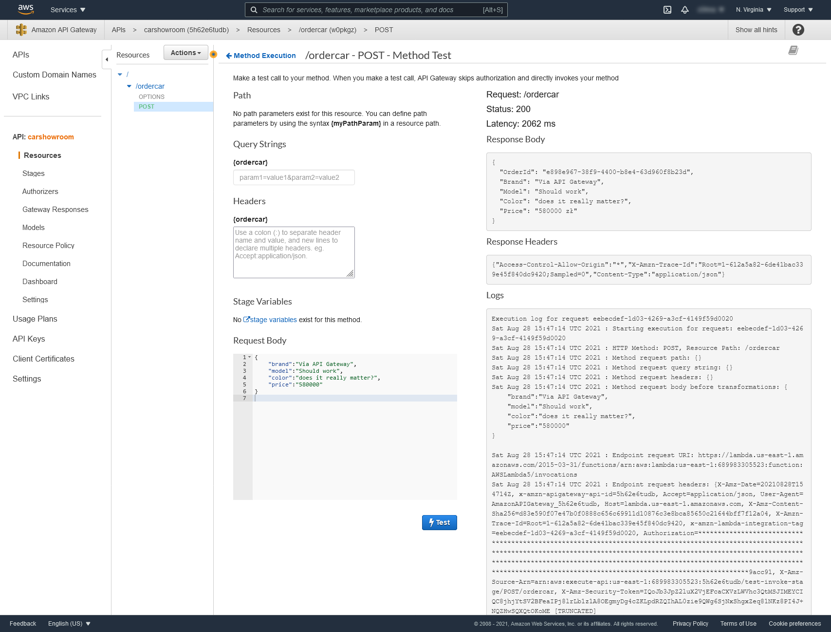Select the OPTIONS method in resource tree

point(151,97)
